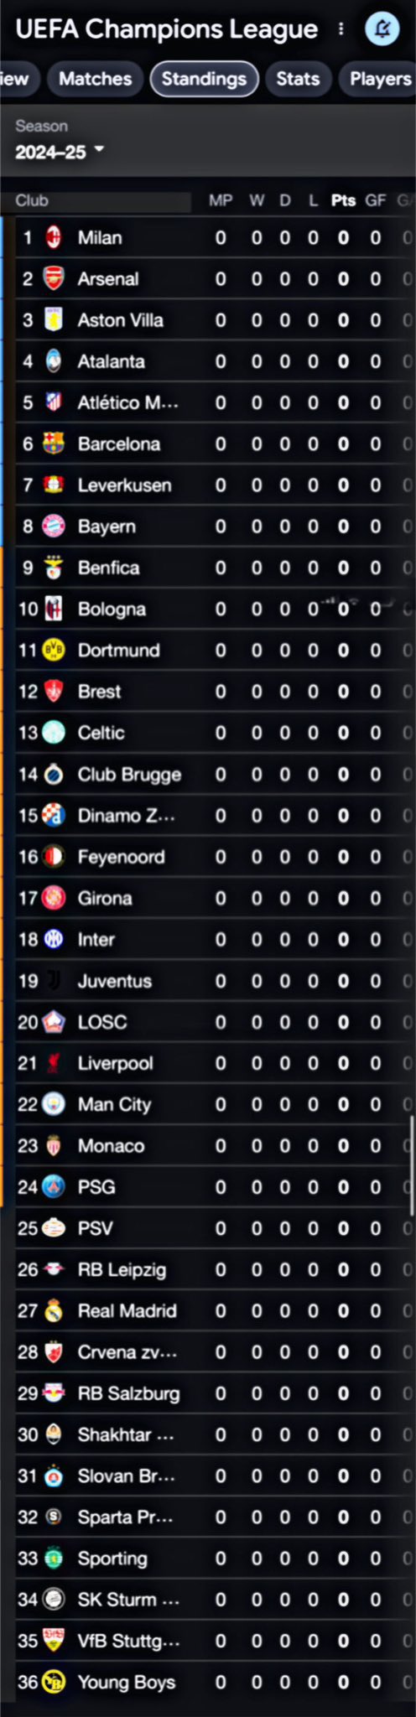Switch to the Matches tab
The width and height of the screenshot is (416, 1717).
click(95, 79)
